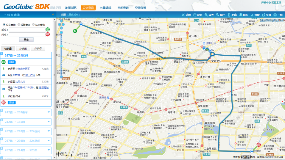Select the 站点查询 radio button
Screen dimensions: 285x160
(x=33, y=25)
